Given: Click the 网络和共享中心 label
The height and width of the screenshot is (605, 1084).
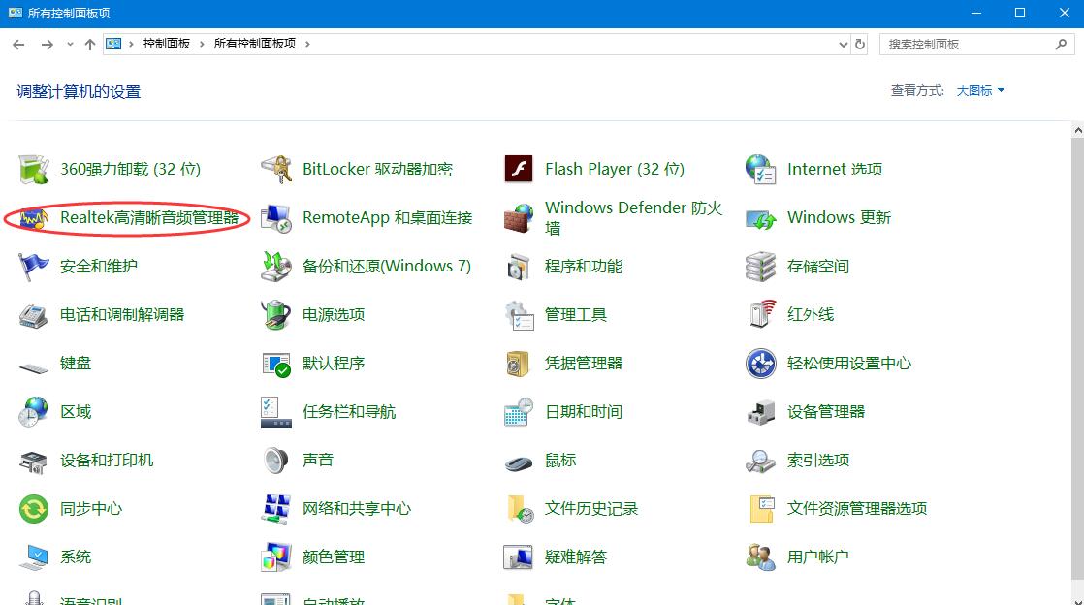Looking at the screenshot, I should click(x=357, y=509).
